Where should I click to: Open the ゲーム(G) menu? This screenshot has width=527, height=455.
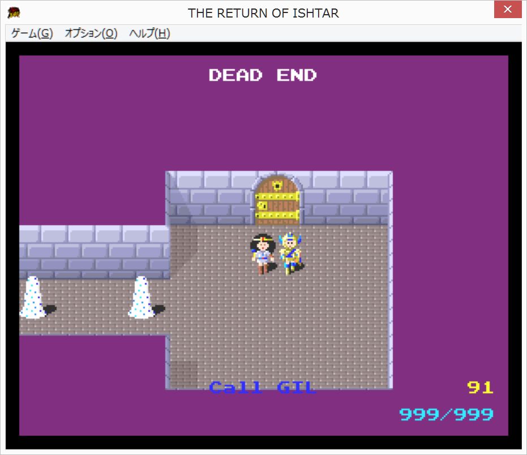(x=32, y=33)
